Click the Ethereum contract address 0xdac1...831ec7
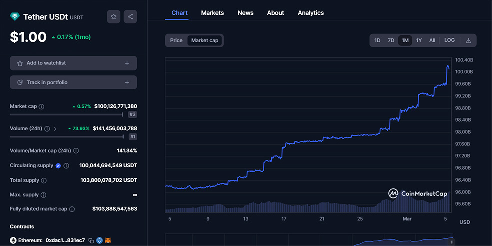The width and height of the screenshot is (492, 246). [x=65, y=240]
